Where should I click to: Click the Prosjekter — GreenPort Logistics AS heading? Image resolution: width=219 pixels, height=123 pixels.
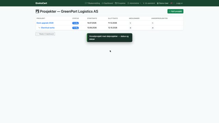[69, 11]
